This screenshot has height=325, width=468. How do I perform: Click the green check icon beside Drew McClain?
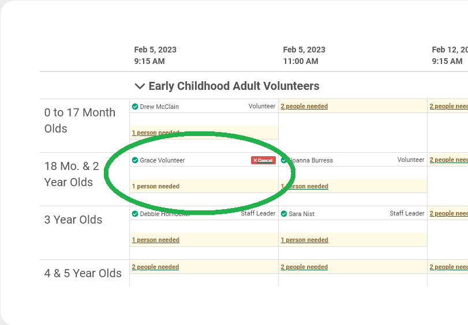[135, 107]
